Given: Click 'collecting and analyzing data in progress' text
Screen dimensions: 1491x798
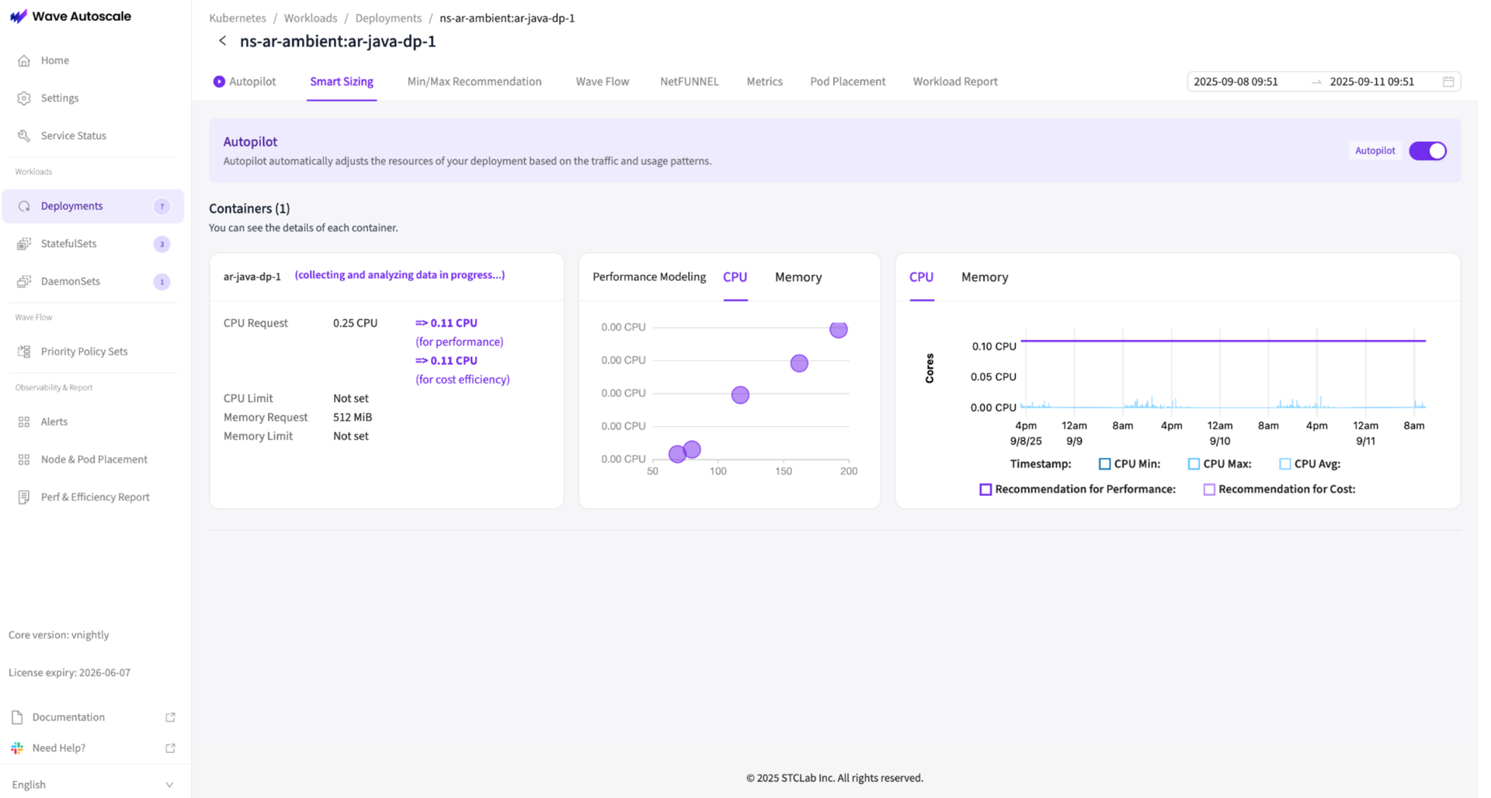Looking at the screenshot, I should (x=400, y=275).
